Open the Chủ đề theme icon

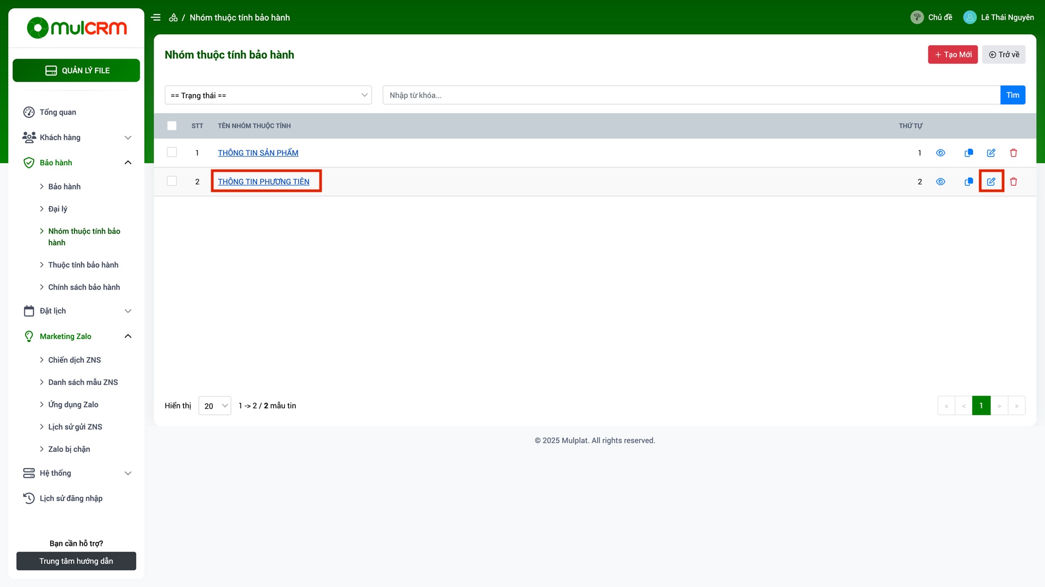[917, 17]
